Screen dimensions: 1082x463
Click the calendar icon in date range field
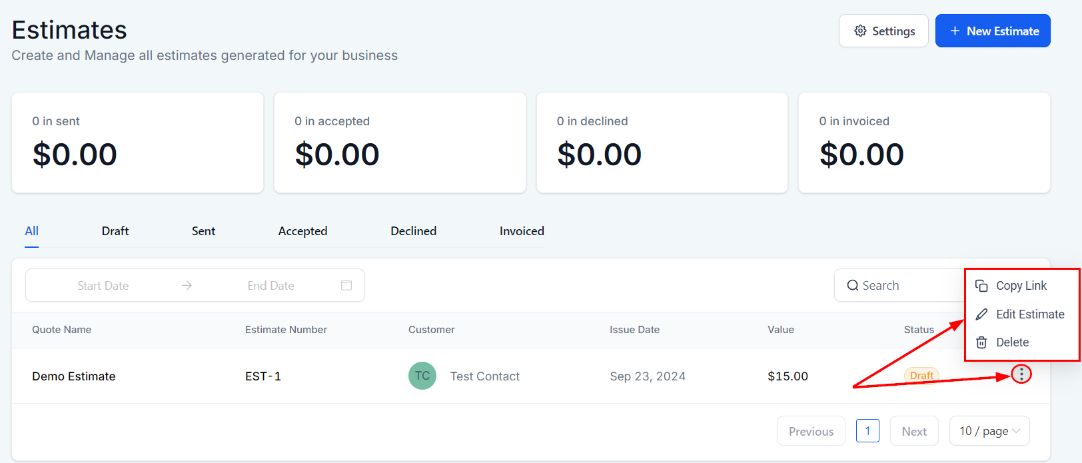346,285
